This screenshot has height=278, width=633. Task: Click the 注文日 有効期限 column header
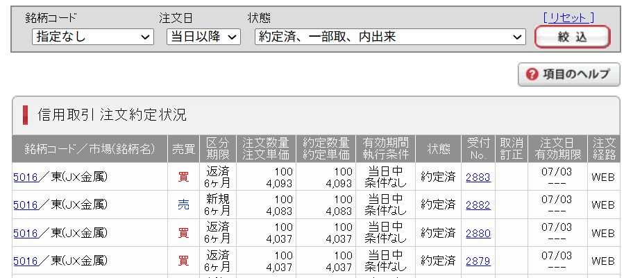557,149
